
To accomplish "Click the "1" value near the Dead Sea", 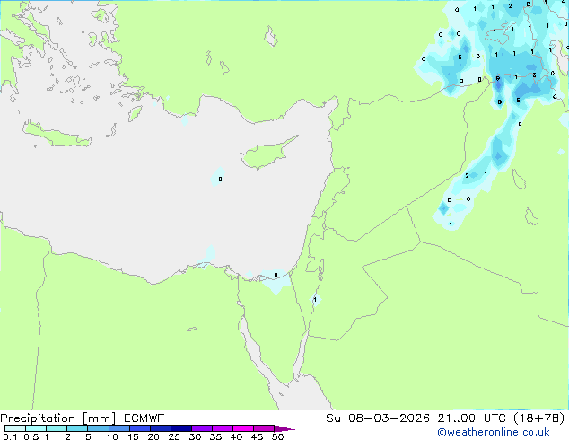I will click(x=315, y=300).
